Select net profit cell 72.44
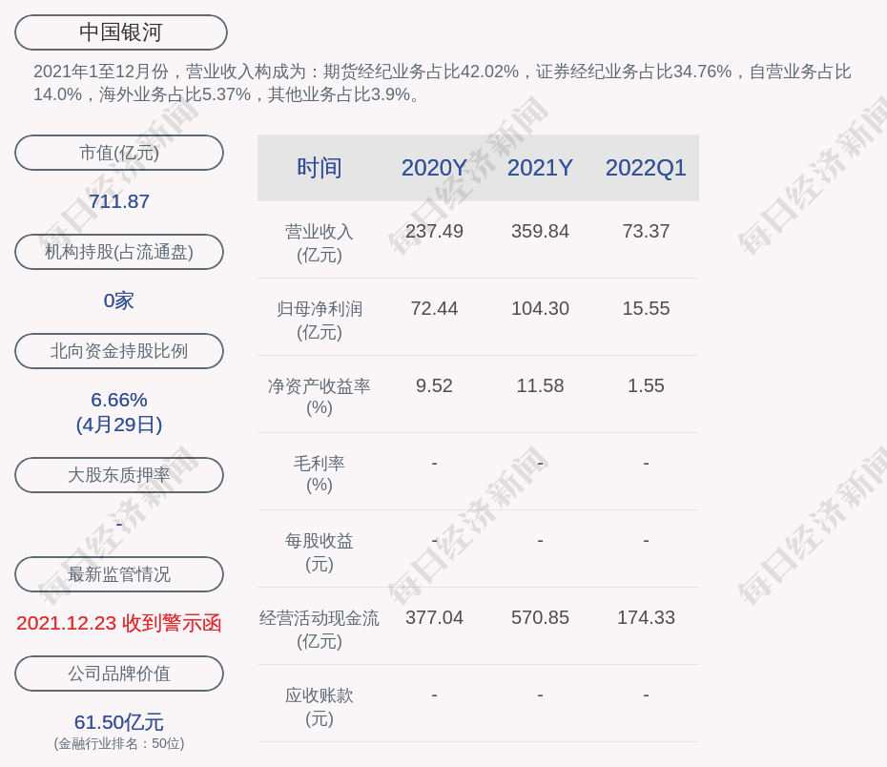Screen dimensions: 887x767 click(x=435, y=308)
